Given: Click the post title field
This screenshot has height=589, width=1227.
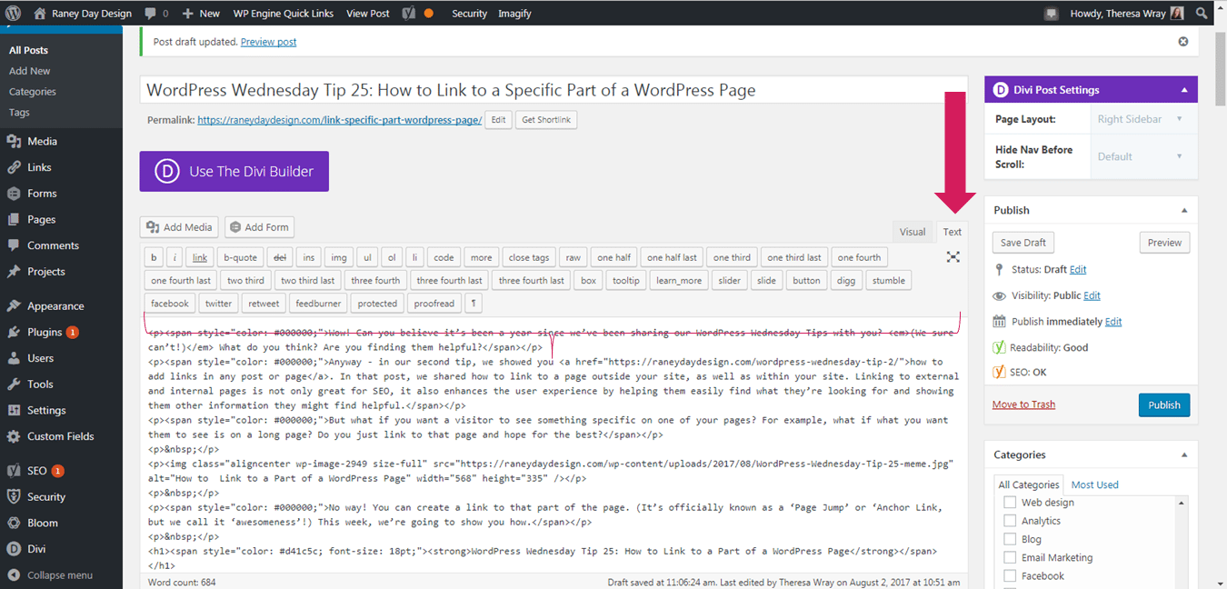Looking at the screenshot, I should pyautogui.click(x=554, y=90).
